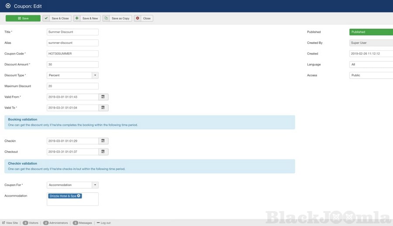Open the Valid From calendar picker
This screenshot has width=393, height=226.
tap(103, 97)
